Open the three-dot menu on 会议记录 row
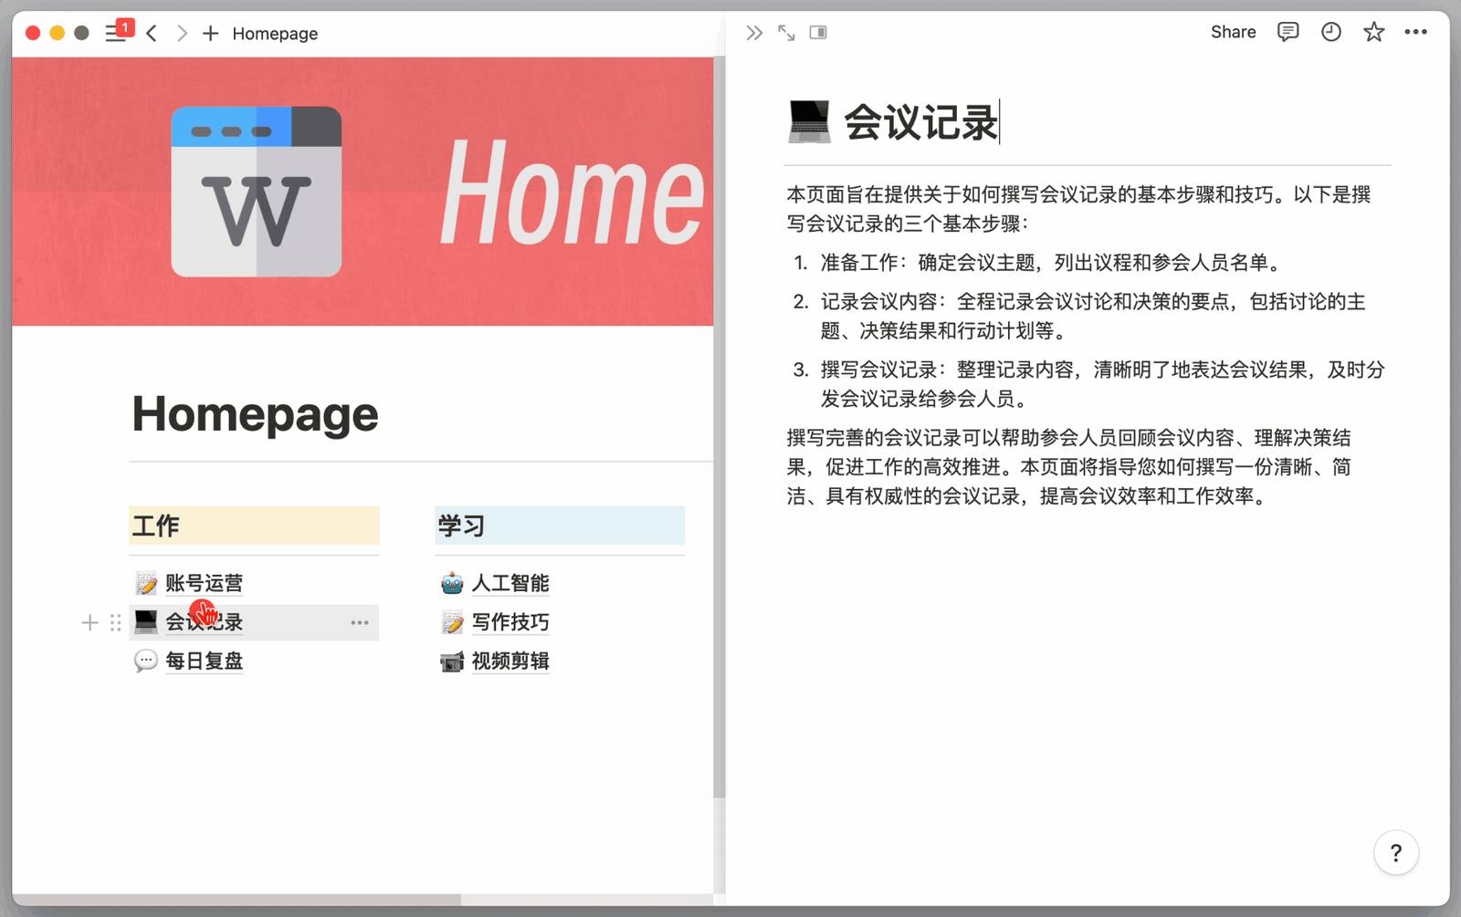 pyautogui.click(x=360, y=623)
